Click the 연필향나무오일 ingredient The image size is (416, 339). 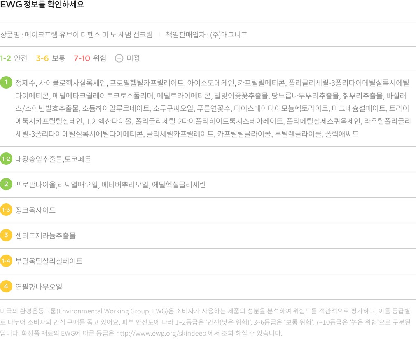click(39, 287)
